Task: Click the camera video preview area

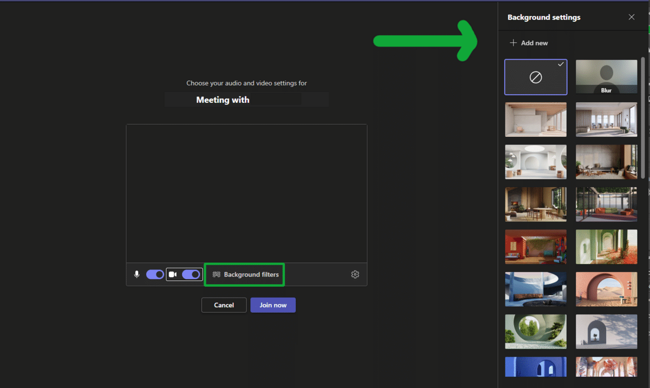Action: click(x=246, y=194)
